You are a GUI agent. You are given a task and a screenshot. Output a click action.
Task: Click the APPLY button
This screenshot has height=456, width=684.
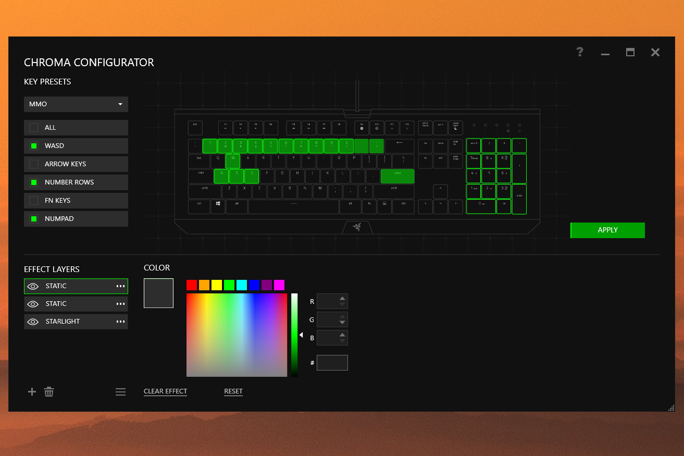point(607,230)
